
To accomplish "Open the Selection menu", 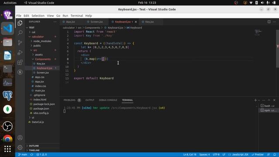I will (38, 16).
